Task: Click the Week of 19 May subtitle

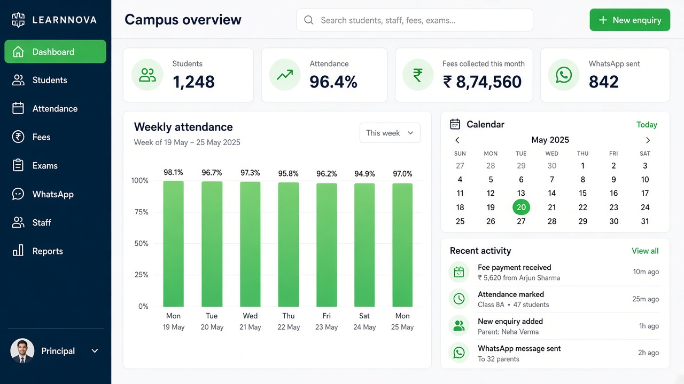Action: [187, 142]
